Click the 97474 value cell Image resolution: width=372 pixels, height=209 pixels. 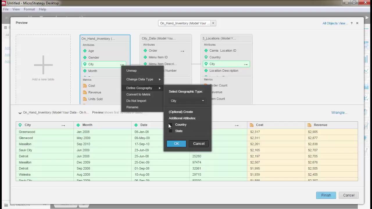218,162
